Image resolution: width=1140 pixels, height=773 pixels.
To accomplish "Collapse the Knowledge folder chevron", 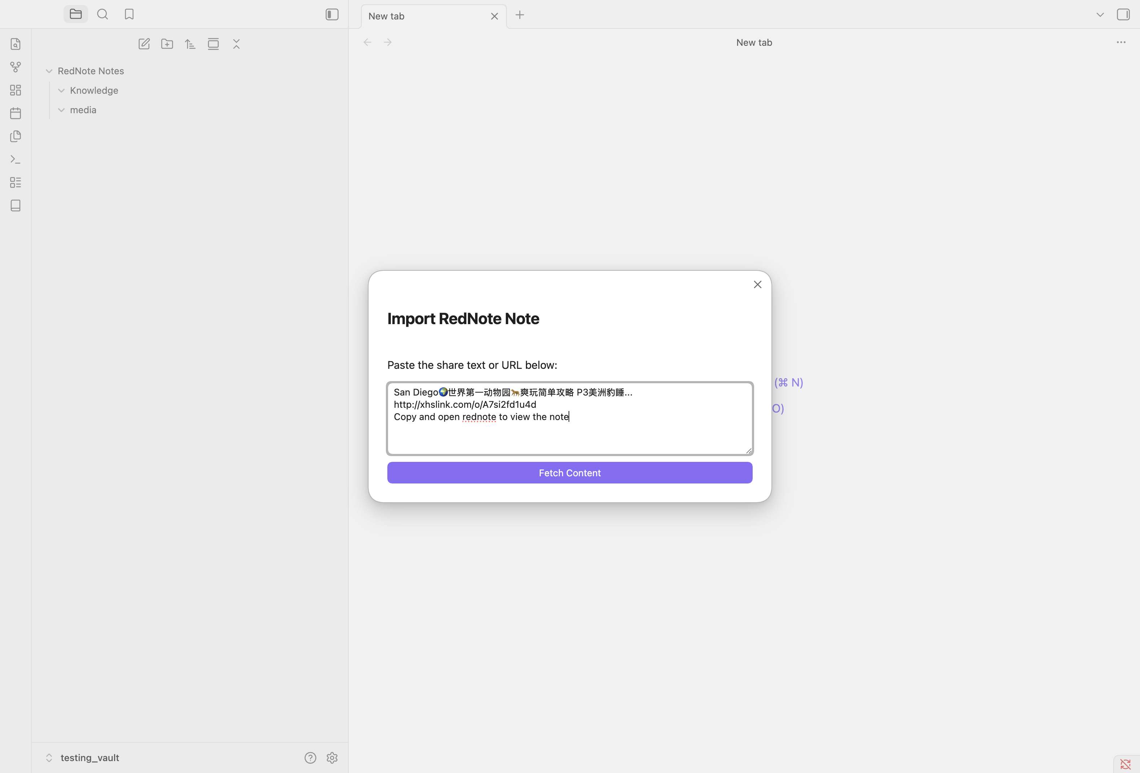I will pos(61,90).
